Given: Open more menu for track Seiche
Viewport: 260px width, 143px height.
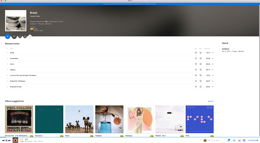Looking at the screenshot, I should 213,53.
